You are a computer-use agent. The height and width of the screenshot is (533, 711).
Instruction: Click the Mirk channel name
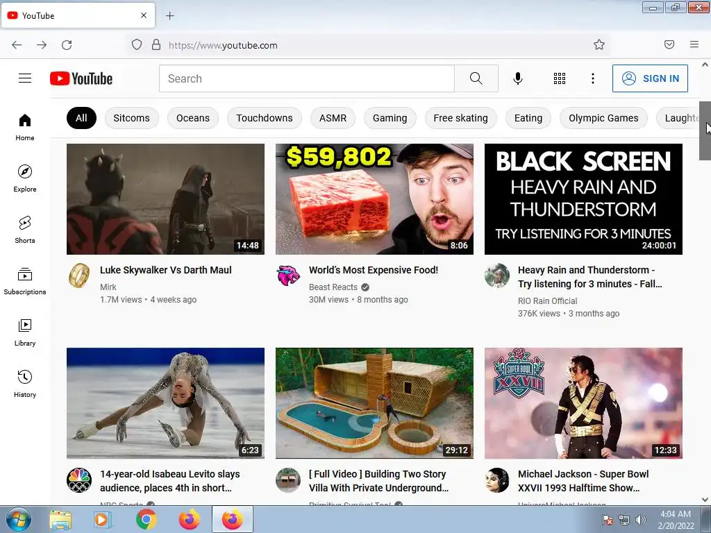tap(108, 287)
